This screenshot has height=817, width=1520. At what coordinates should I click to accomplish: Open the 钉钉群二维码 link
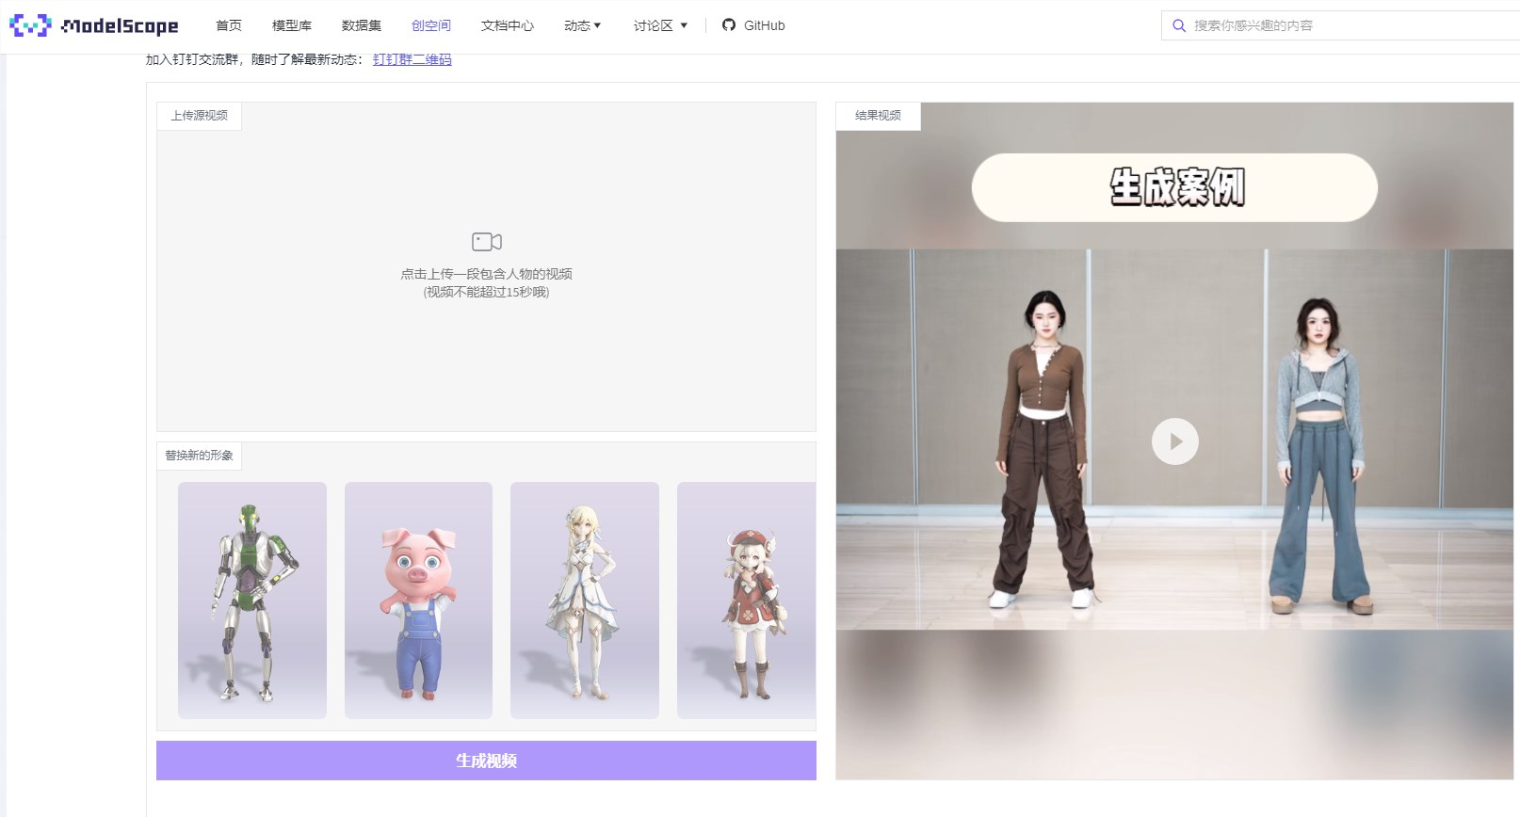[412, 59]
